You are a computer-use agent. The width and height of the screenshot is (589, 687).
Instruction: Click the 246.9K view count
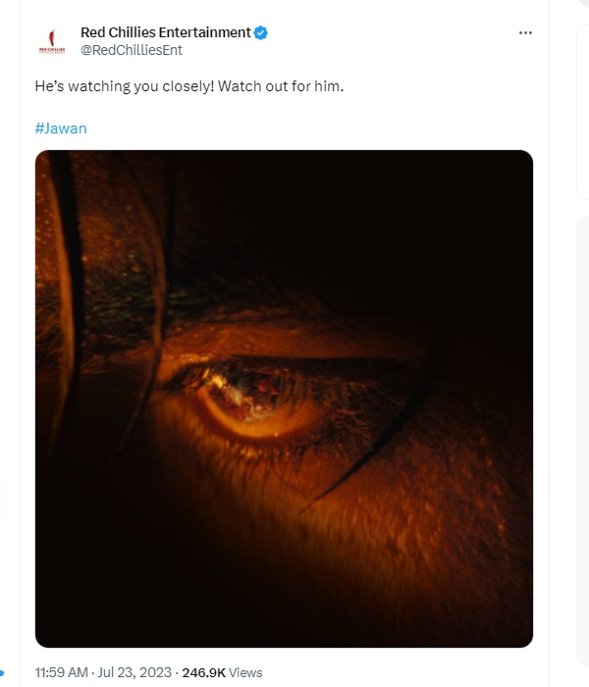pos(203,672)
